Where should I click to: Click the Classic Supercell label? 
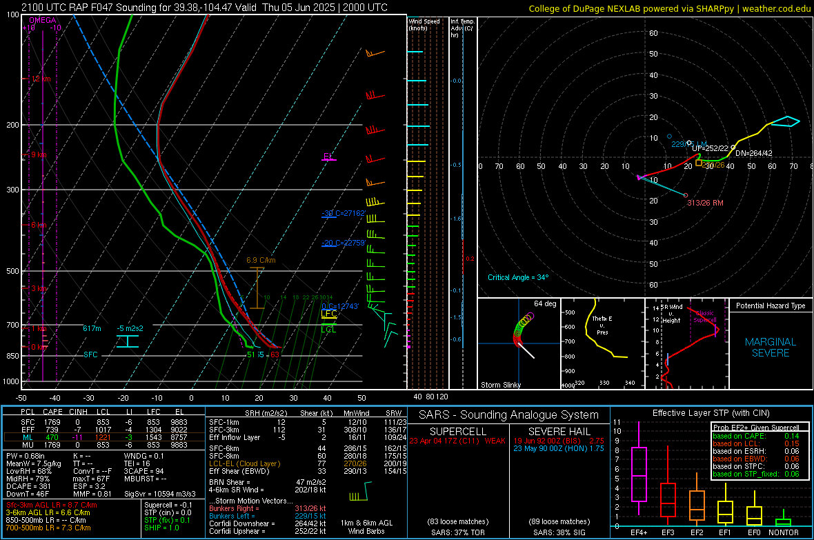(705, 317)
